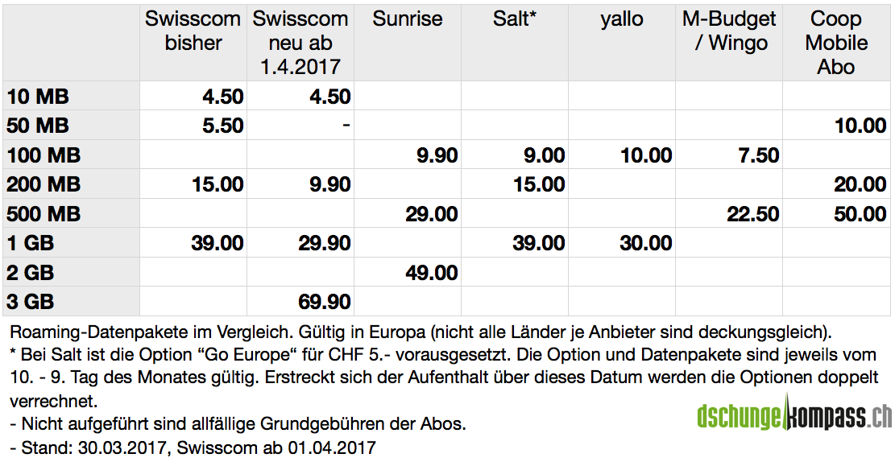
Task: Select the 7.50 price cell
Action: click(759, 155)
